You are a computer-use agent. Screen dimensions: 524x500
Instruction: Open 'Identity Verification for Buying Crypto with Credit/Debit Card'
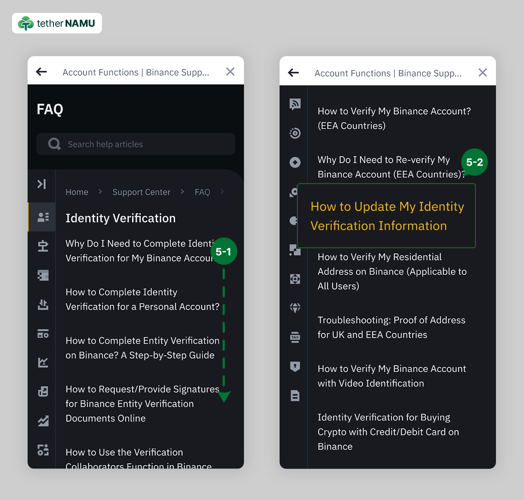[388, 432]
